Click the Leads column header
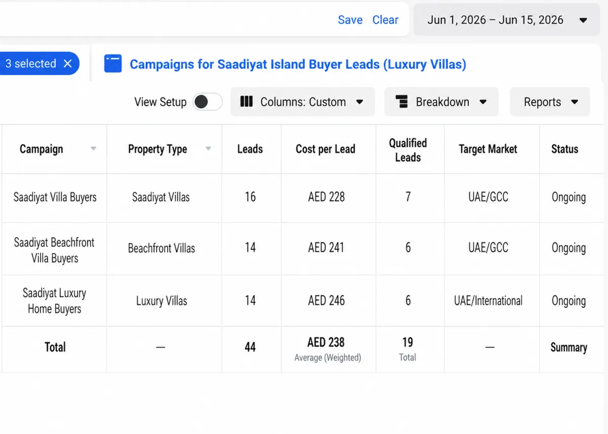Viewport: 608px width, 434px height. point(250,149)
